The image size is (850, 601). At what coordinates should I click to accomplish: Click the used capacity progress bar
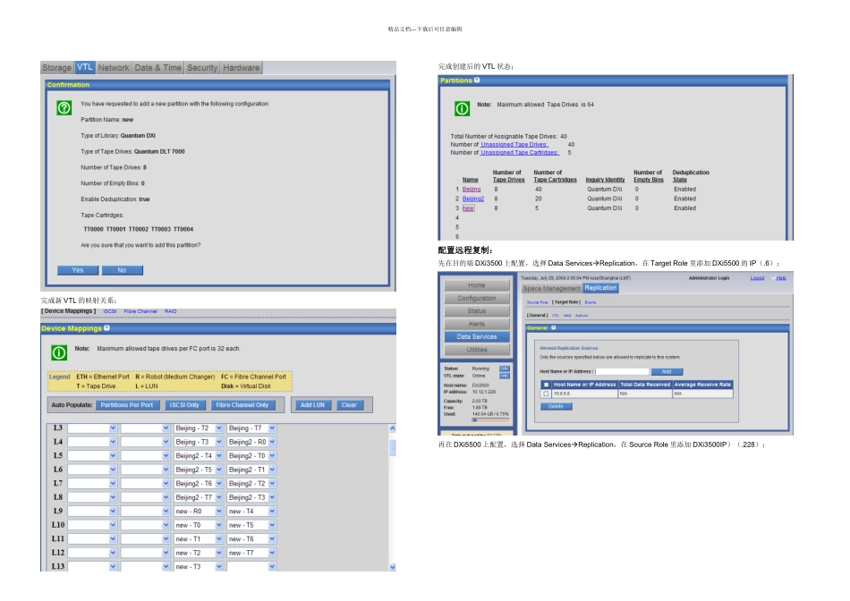490,420
